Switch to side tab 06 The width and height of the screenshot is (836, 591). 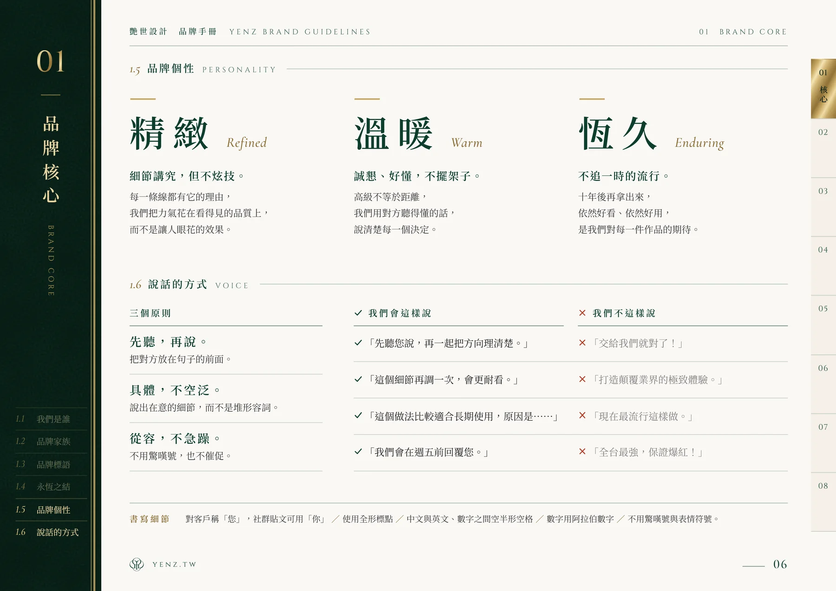[823, 383]
